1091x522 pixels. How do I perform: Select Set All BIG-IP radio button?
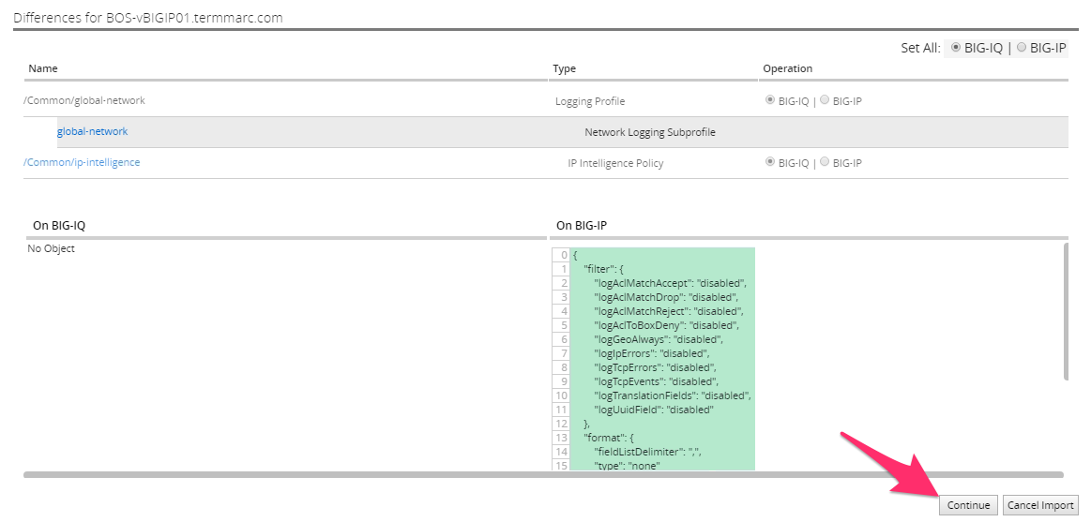coord(1022,47)
